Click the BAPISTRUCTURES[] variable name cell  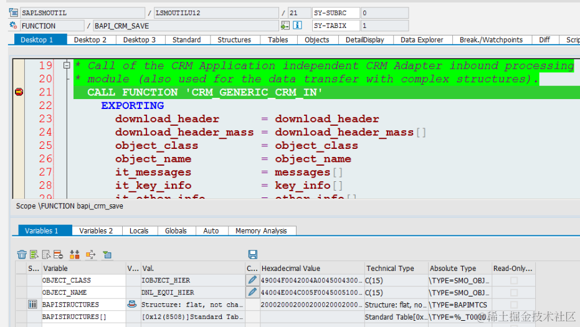[x=83, y=316]
